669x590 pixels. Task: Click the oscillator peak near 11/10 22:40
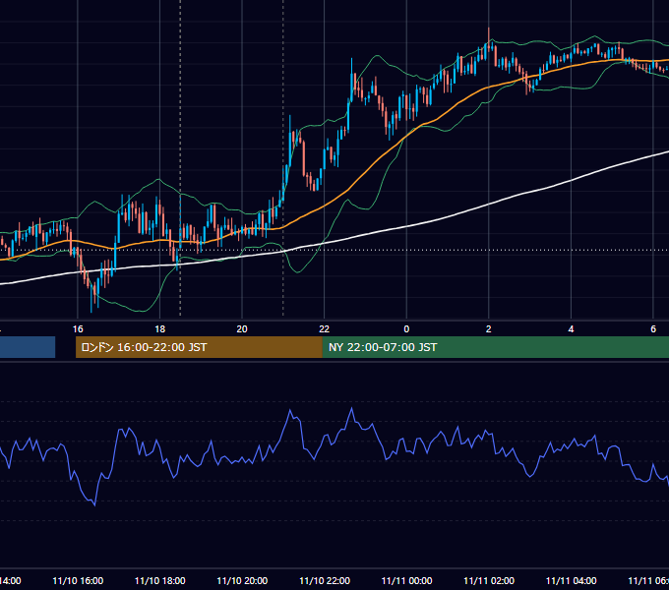tap(352, 408)
